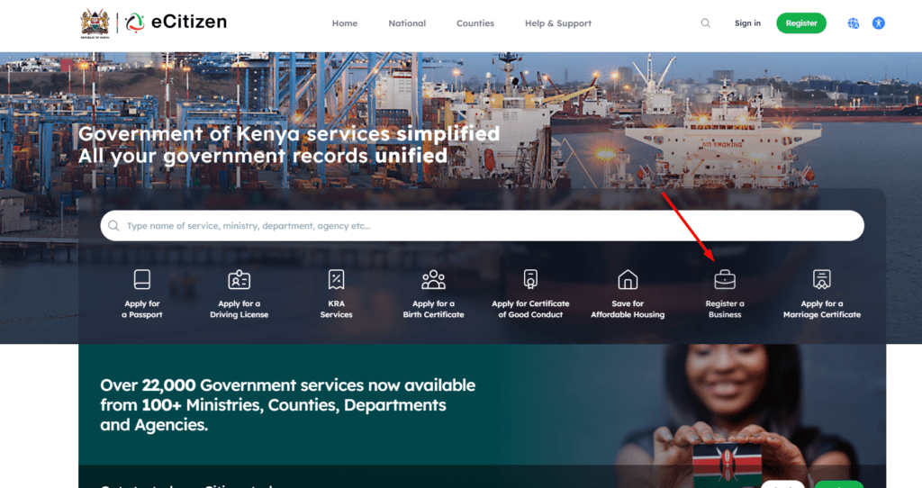Click the green Register button
922x488 pixels.
(801, 23)
